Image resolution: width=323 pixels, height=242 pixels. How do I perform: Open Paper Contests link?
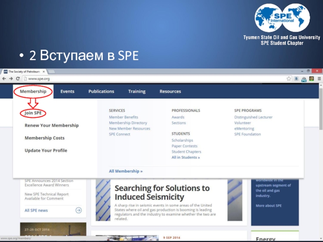tap(185, 146)
